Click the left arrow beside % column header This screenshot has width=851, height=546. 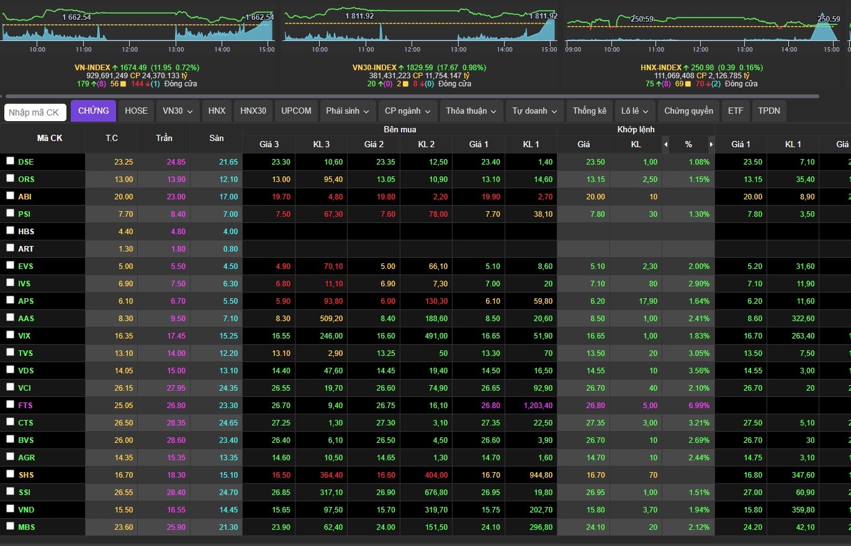pyautogui.click(x=666, y=144)
